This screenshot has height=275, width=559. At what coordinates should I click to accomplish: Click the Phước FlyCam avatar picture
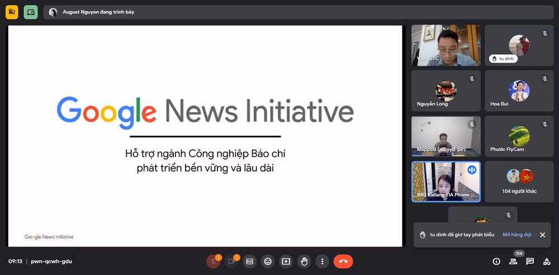coord(519,136)
